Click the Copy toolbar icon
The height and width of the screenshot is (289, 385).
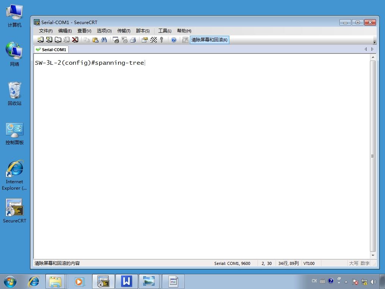tap(86, 40)
